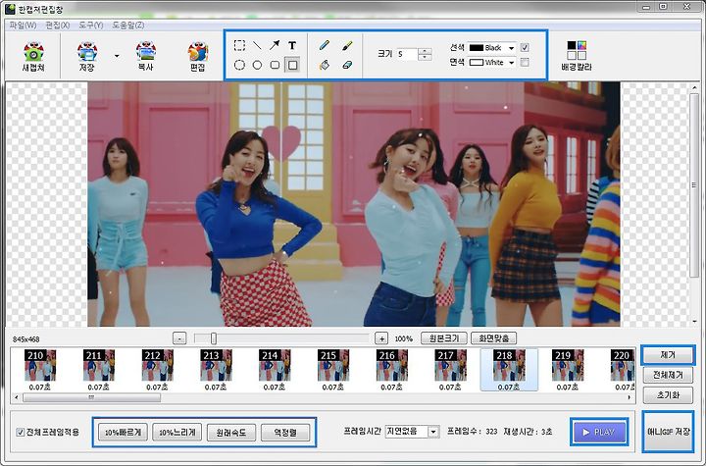
Task: Select frame thumbnail 211
Action: coord(99,370)
